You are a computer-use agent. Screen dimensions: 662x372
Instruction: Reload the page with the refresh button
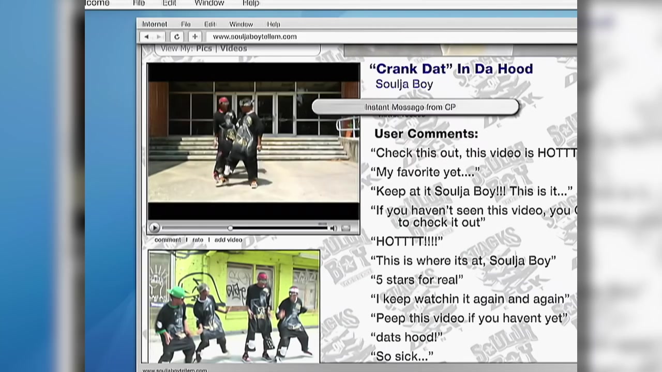coord(177,37)
